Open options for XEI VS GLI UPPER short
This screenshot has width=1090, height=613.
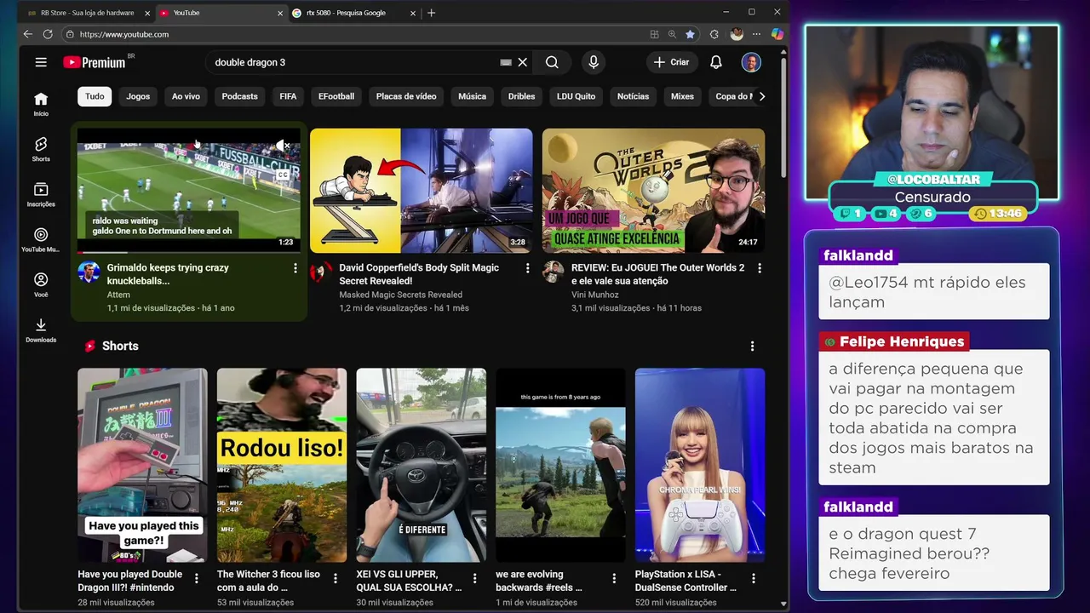pos(475,578)
